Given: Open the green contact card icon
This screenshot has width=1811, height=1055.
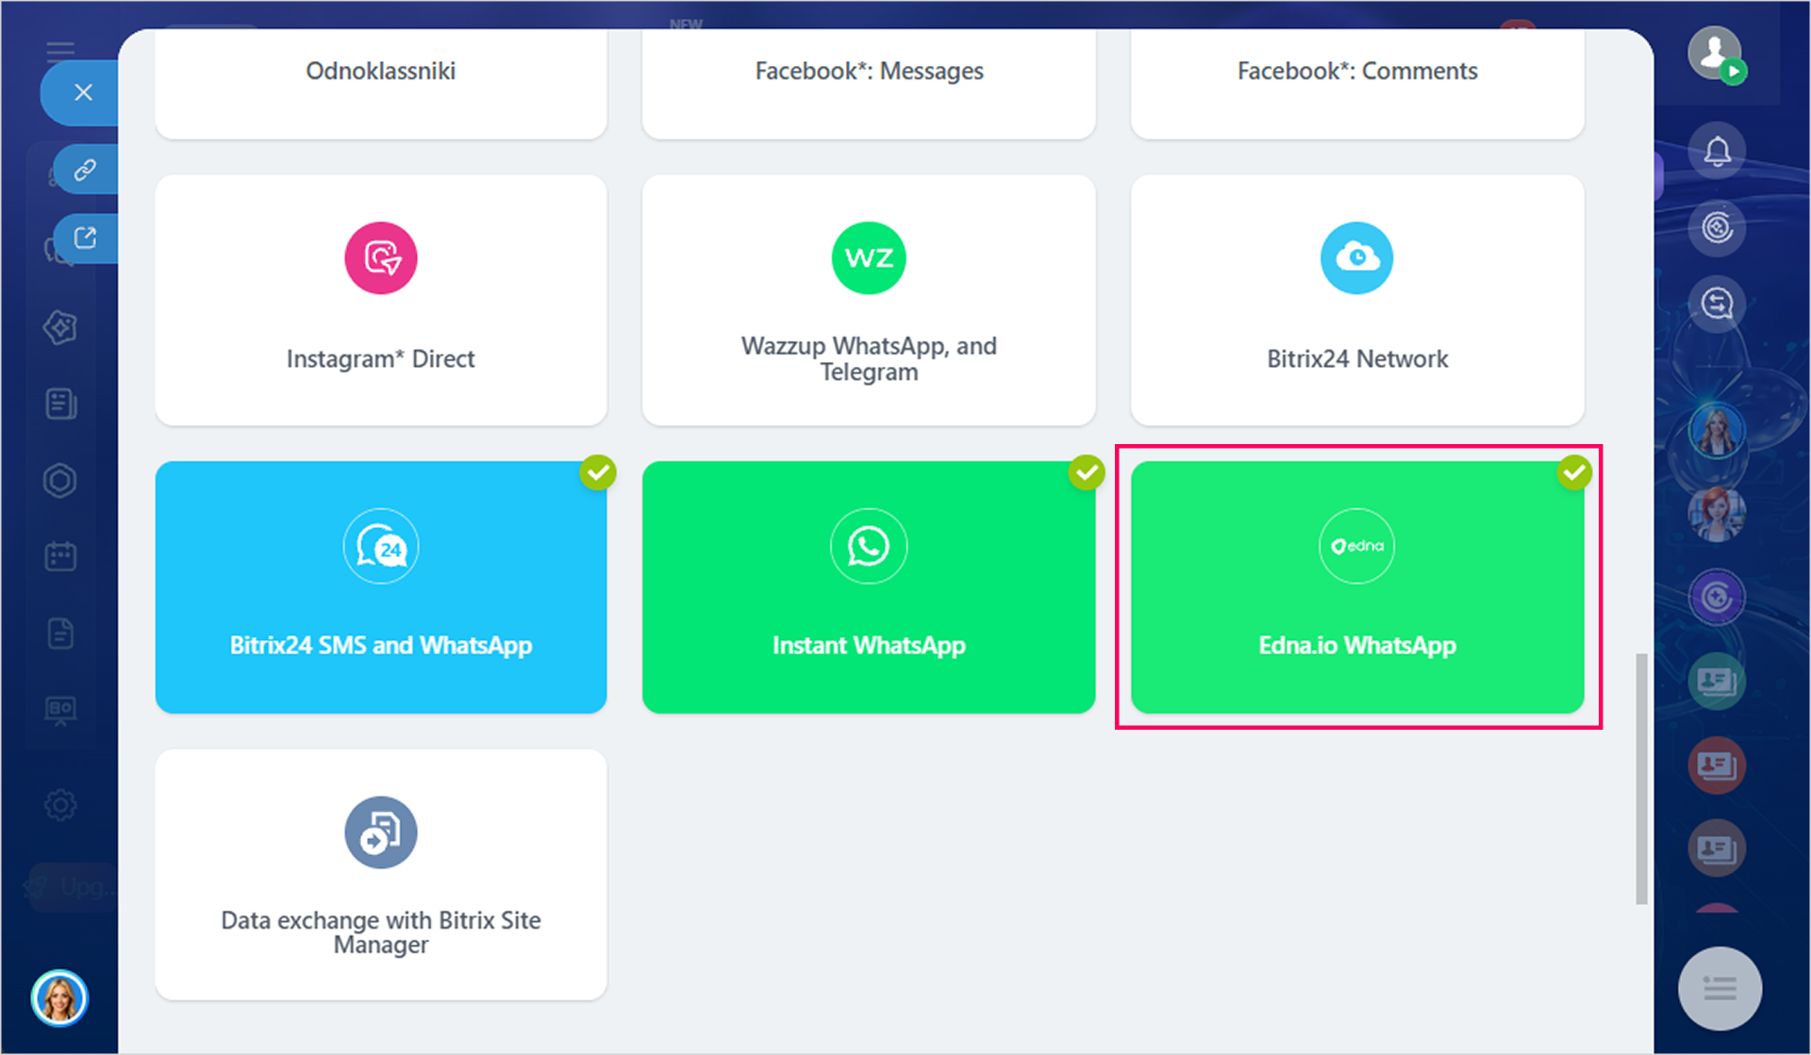Looking at the screenshot, I should pos(1717,681).
